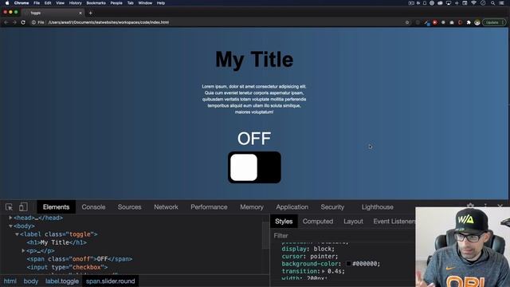Image resolution: width=510 pixels, height=287 pixels.
Task: Open the History menu
Action: [x=75, y=3]
